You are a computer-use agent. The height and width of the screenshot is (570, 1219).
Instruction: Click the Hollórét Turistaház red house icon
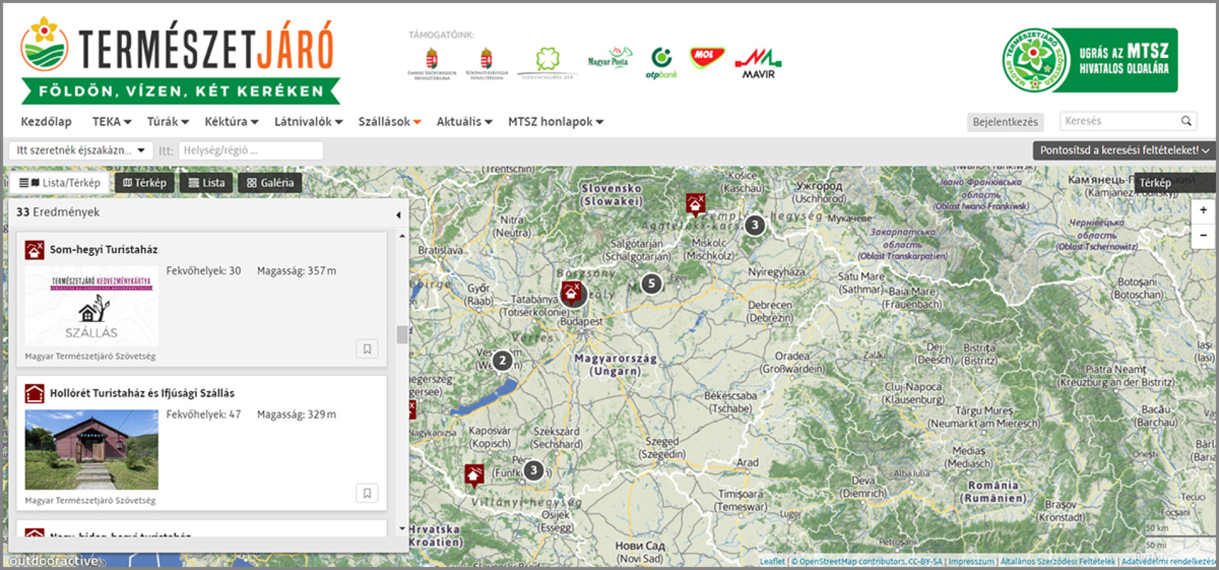tap(34, 393)
